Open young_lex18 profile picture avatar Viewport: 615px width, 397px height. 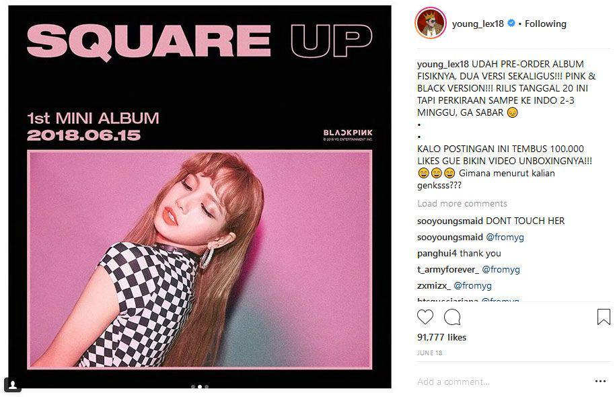point(430,23)
